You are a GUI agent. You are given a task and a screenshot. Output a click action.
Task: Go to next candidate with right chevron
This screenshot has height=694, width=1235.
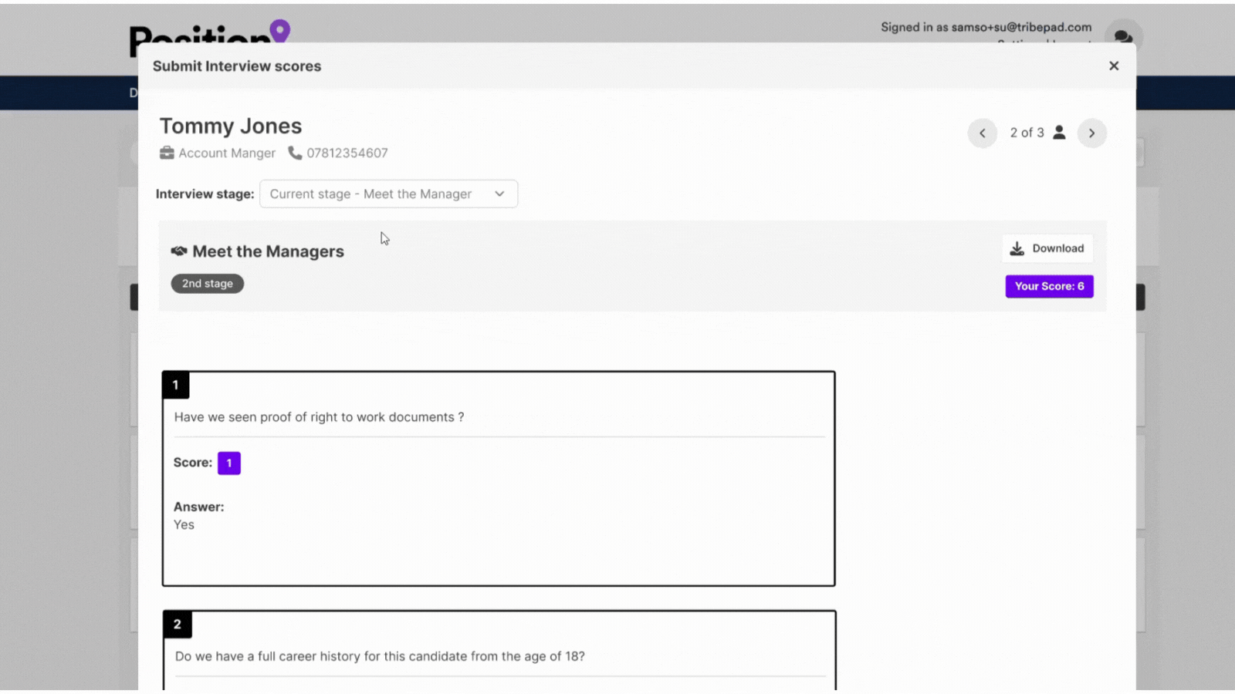1092,133
